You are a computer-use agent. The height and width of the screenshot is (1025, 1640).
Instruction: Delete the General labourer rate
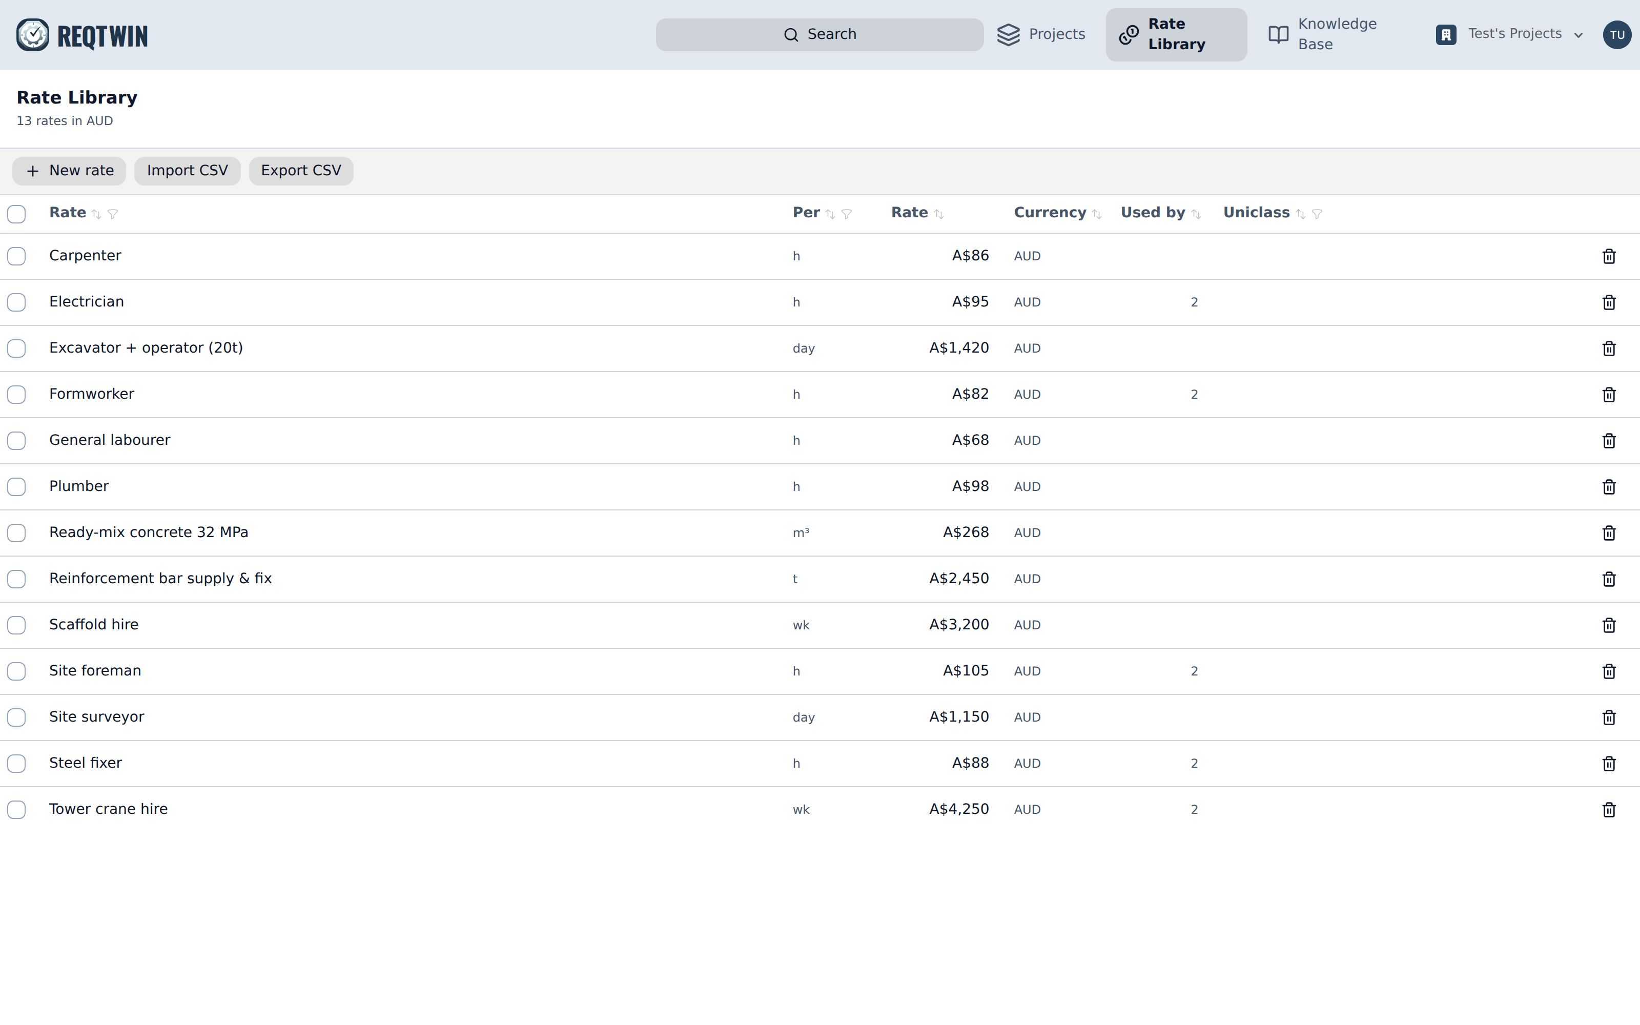pos(1609,441)
